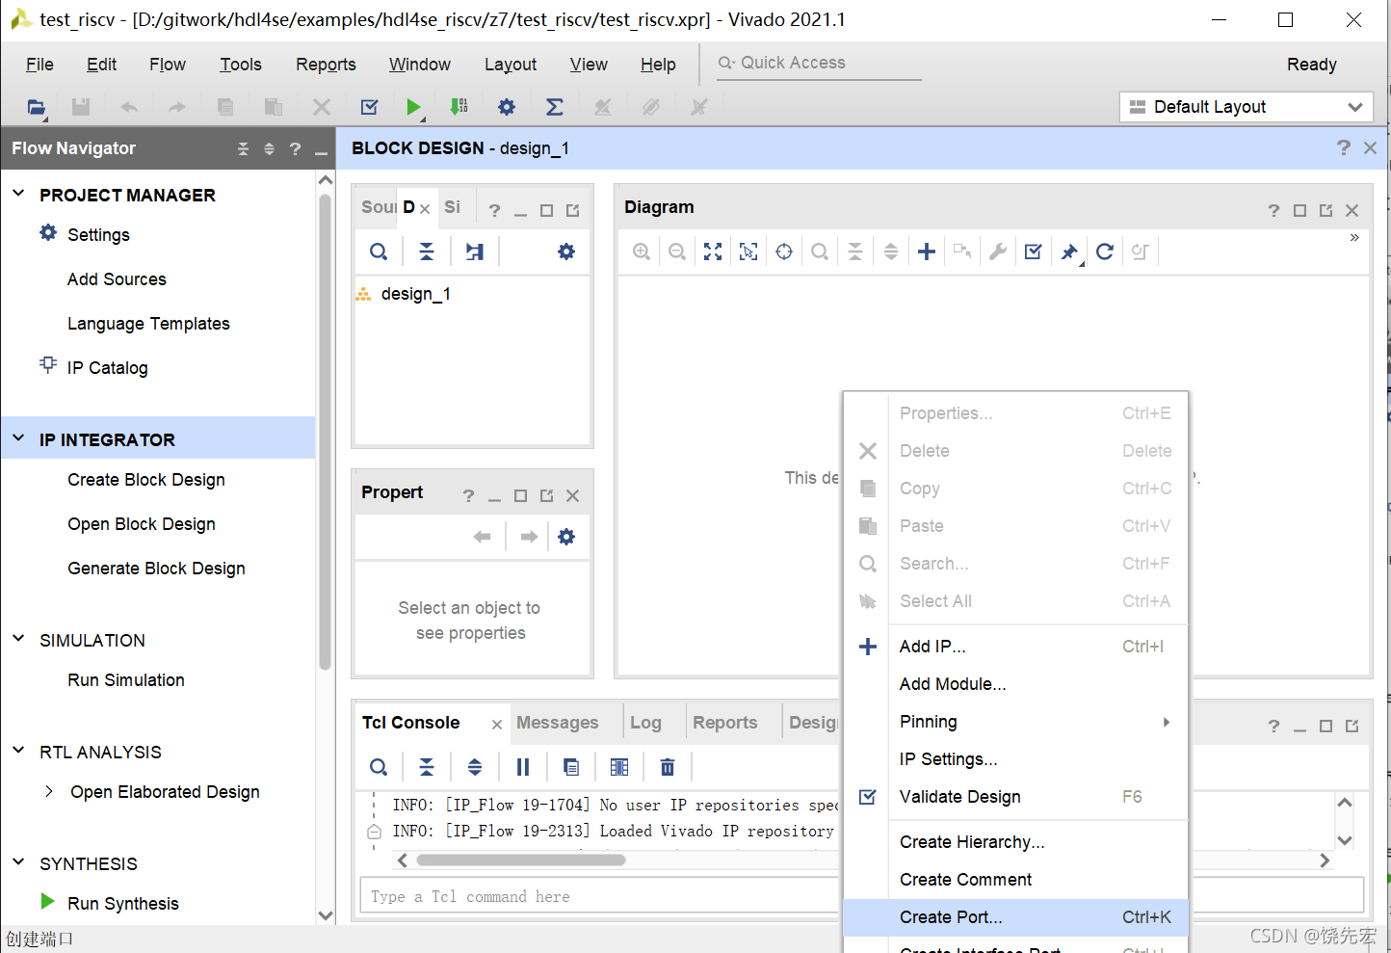Click the Auto-fit selection crosshair icon

784,251
